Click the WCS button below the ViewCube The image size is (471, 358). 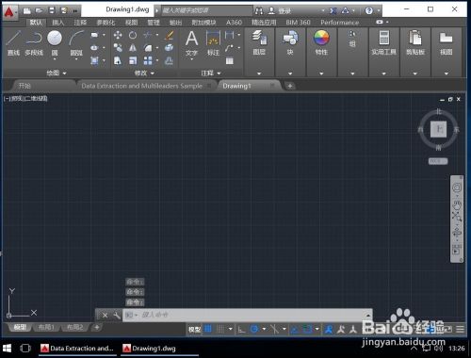click(438, 161)
